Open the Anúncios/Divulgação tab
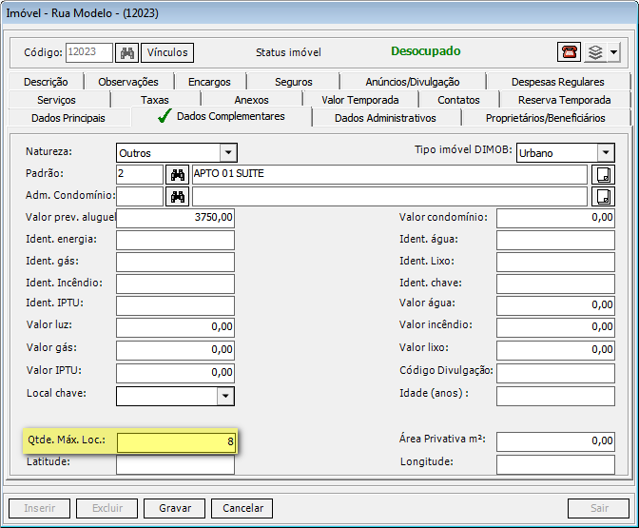 click(x=413, y=82)
